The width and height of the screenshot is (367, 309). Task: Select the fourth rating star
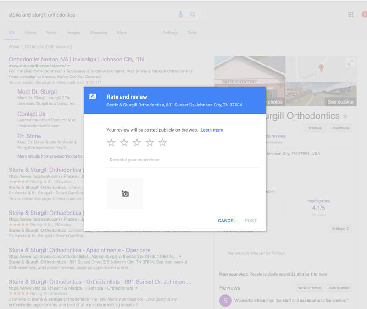150,142
